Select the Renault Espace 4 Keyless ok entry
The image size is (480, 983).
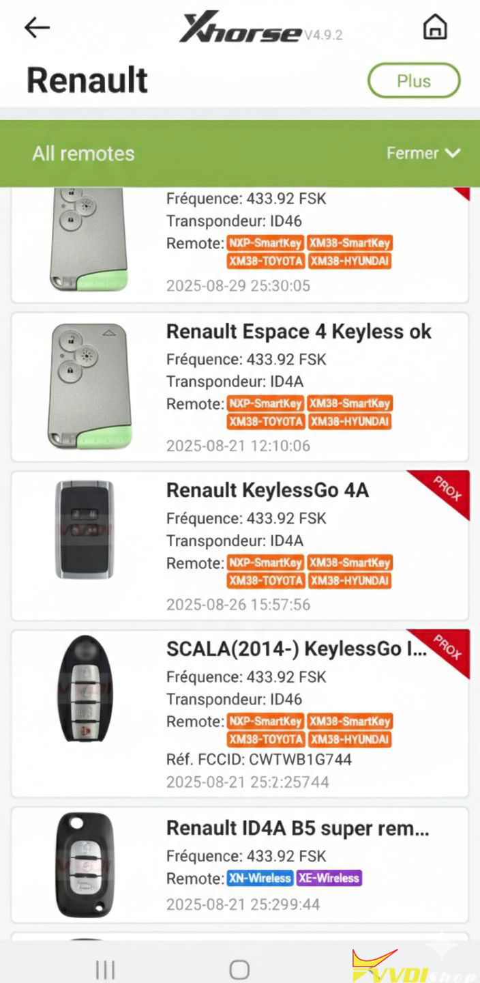pos(299,332)
